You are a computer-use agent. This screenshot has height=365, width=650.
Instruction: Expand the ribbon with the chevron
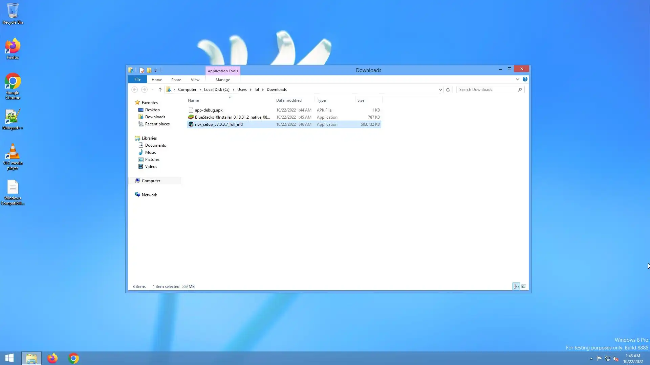pos(517,79)
